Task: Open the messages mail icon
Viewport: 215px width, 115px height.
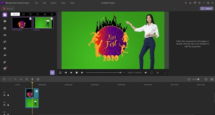Action: [195, 3]
